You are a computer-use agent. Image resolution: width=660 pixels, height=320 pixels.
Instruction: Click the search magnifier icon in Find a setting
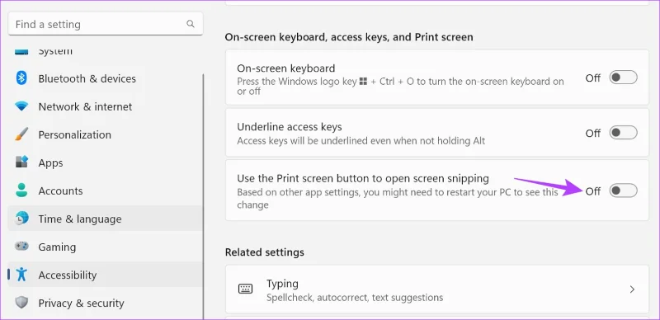coord(191,24)
